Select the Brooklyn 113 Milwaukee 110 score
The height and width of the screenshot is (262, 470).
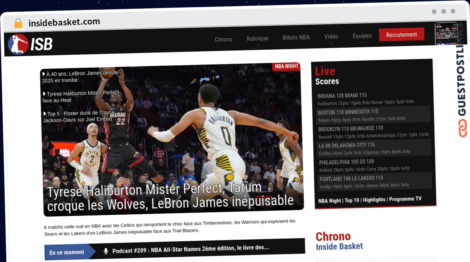click(351, 129)
